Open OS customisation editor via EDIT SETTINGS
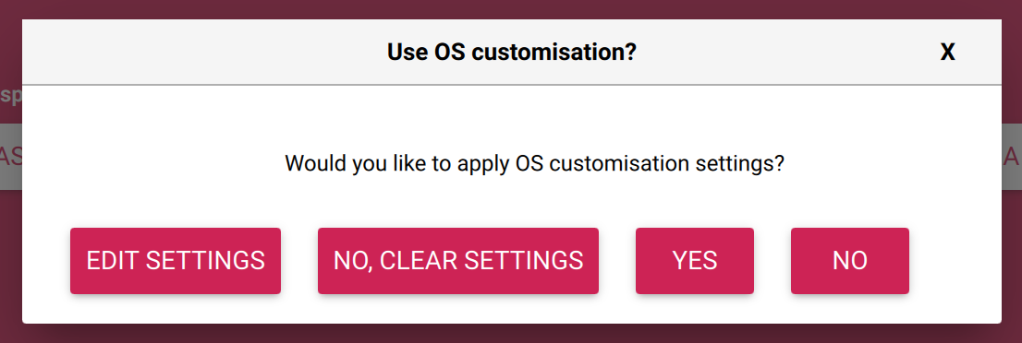The width and height of the screenshot is (1022, 343). click(x=176, y=260)
